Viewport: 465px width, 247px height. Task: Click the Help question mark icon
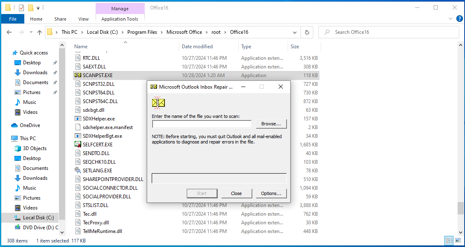[459, 19]
